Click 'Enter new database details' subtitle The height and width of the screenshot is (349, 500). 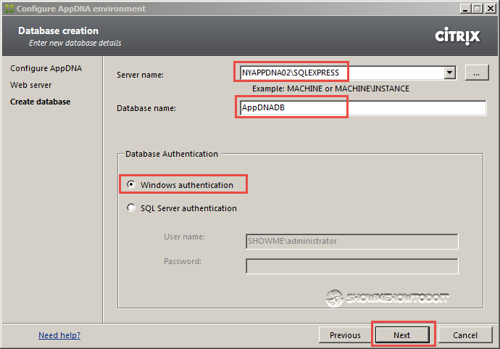pos(75,43)
